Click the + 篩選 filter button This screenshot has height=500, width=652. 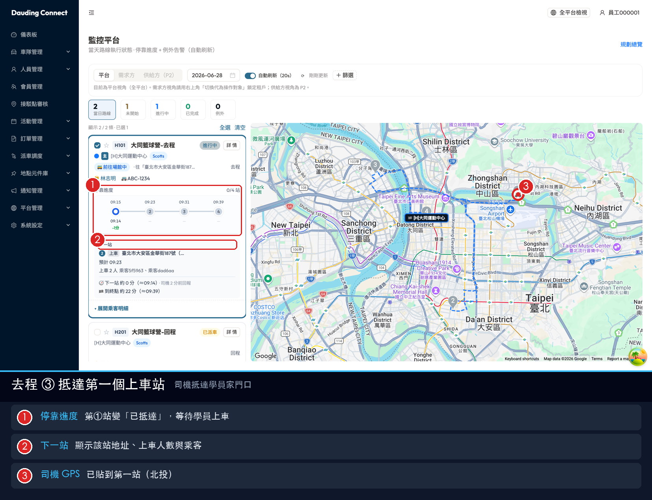point(345,75)
